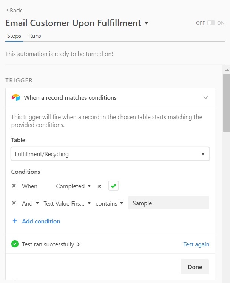This screenshot has width=230, height=283.
Task: Switch to the Runs tab
Action: click(35, 36)
